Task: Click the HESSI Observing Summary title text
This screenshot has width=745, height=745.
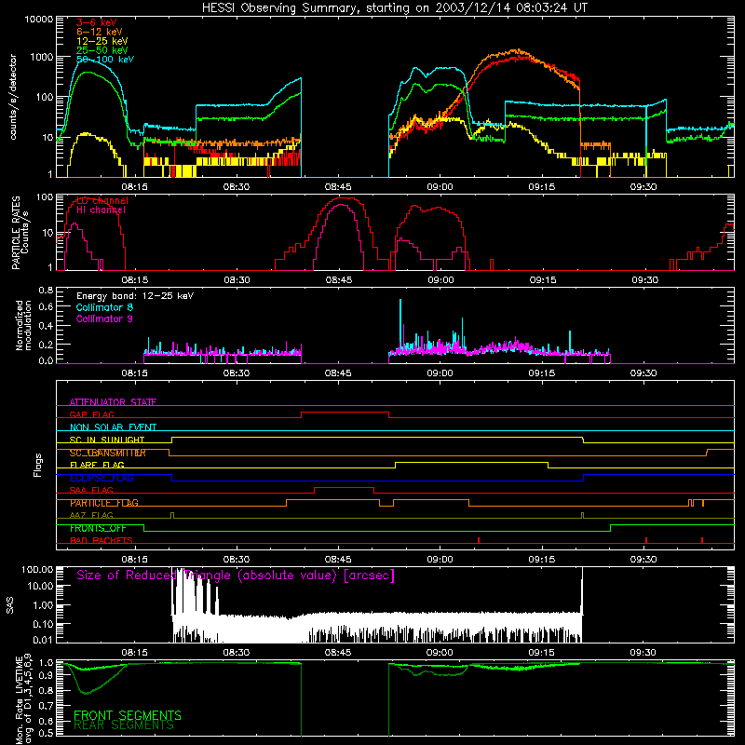Action: (x=395, y=8)
